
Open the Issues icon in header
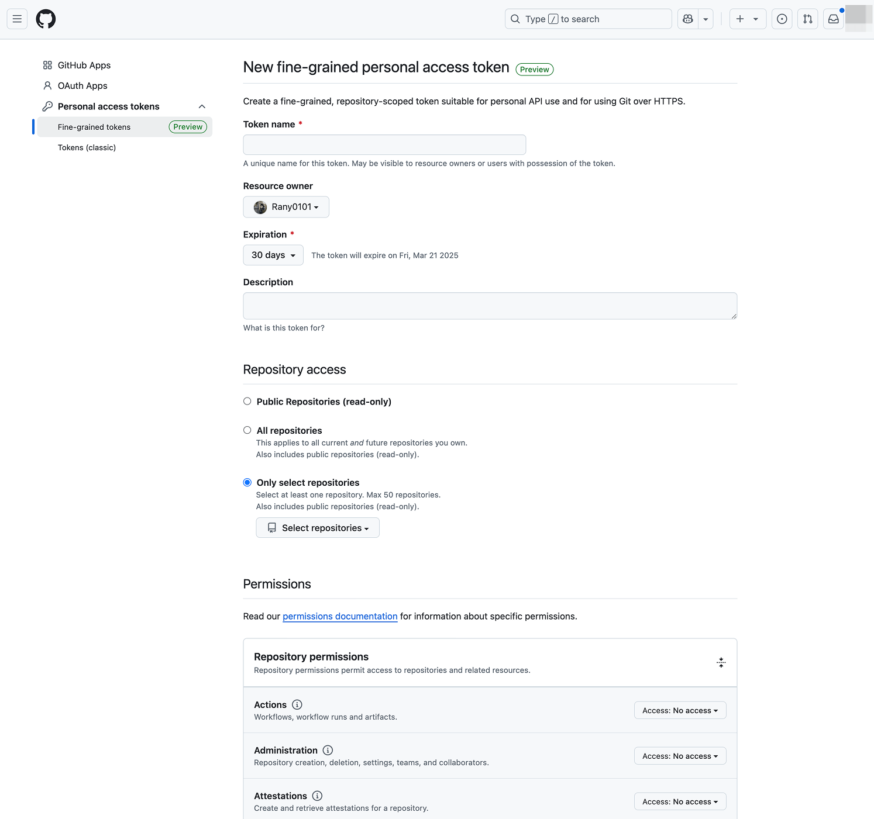coord(782,19)
